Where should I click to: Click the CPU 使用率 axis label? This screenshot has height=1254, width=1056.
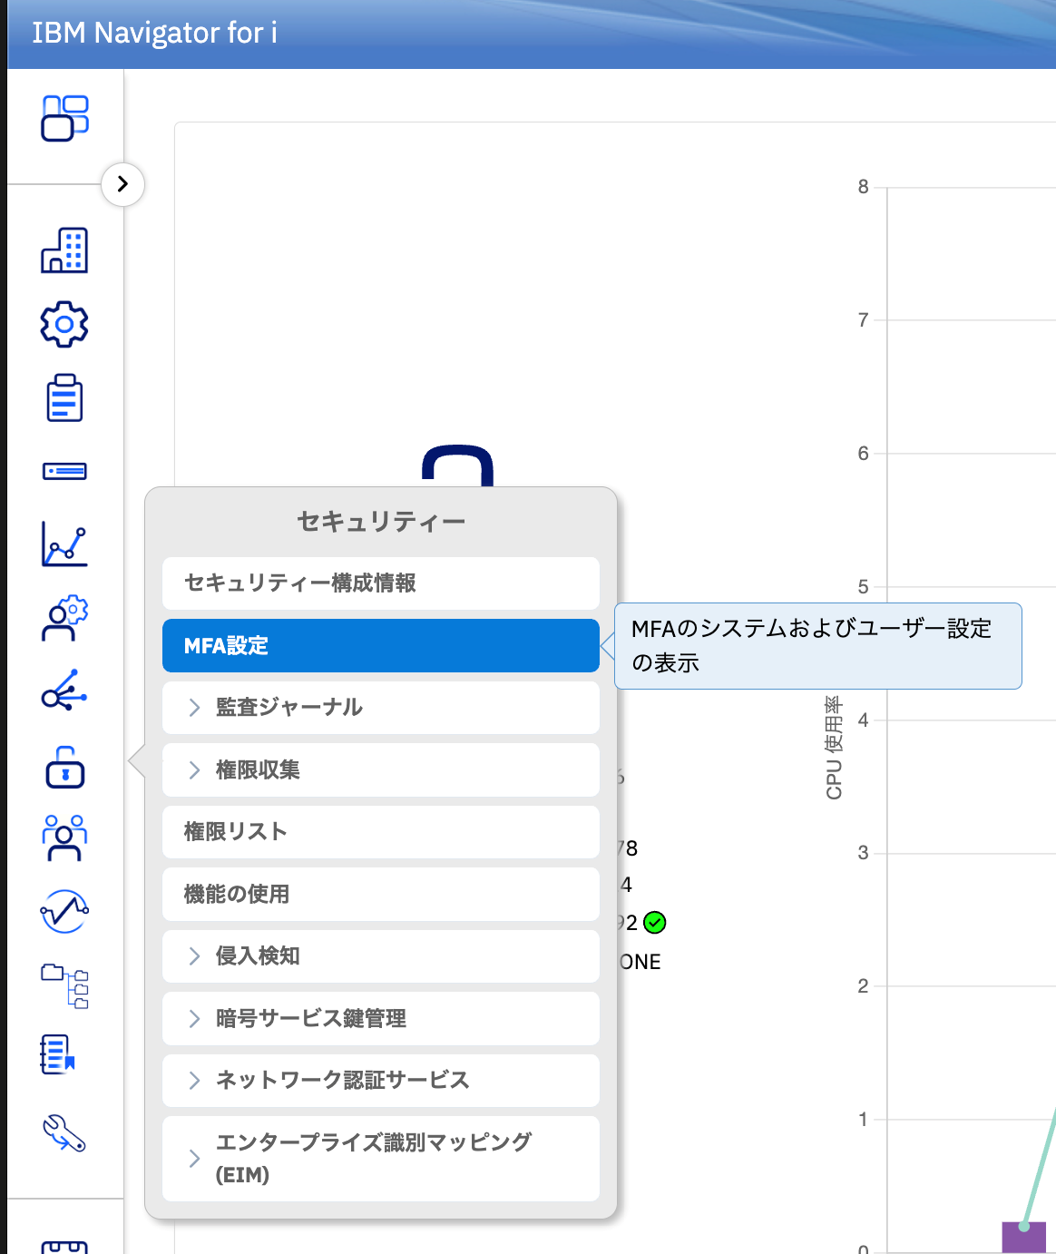pos(834,747)
